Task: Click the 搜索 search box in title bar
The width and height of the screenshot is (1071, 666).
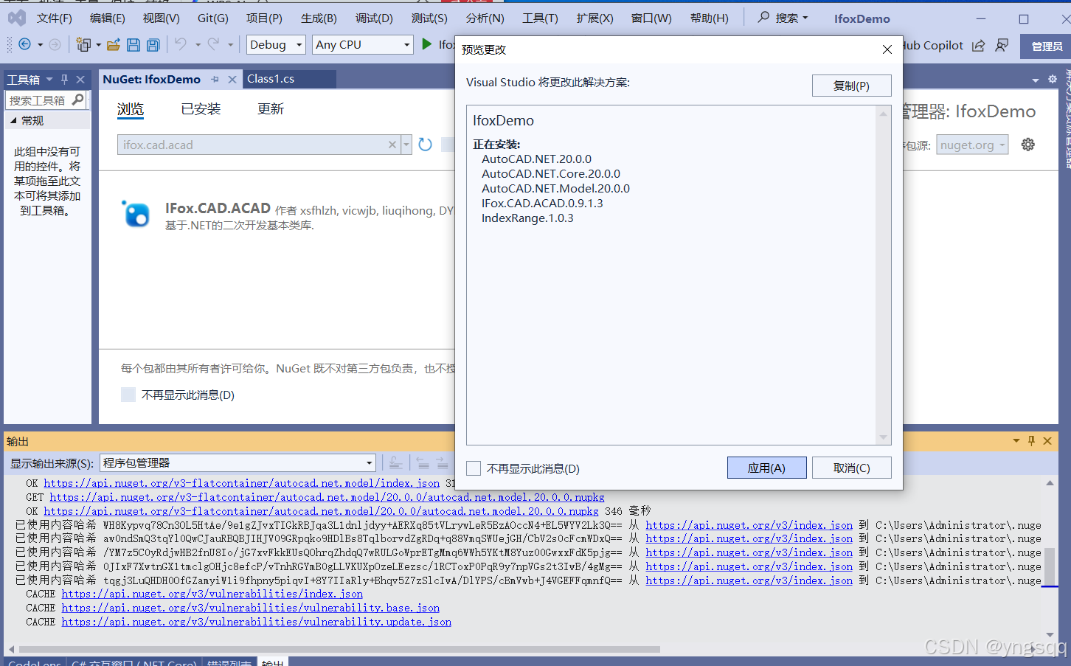Action: (x=783, y=18)
